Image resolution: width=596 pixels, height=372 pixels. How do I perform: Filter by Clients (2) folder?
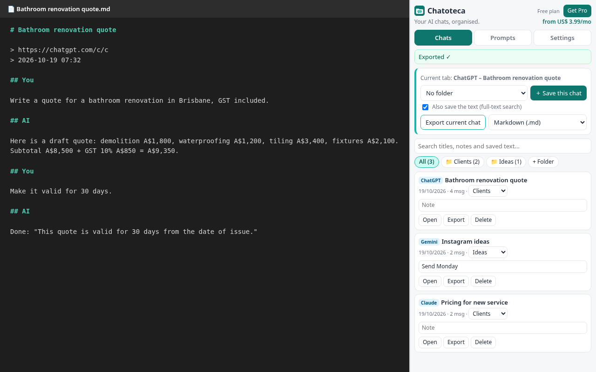(462, 162)
